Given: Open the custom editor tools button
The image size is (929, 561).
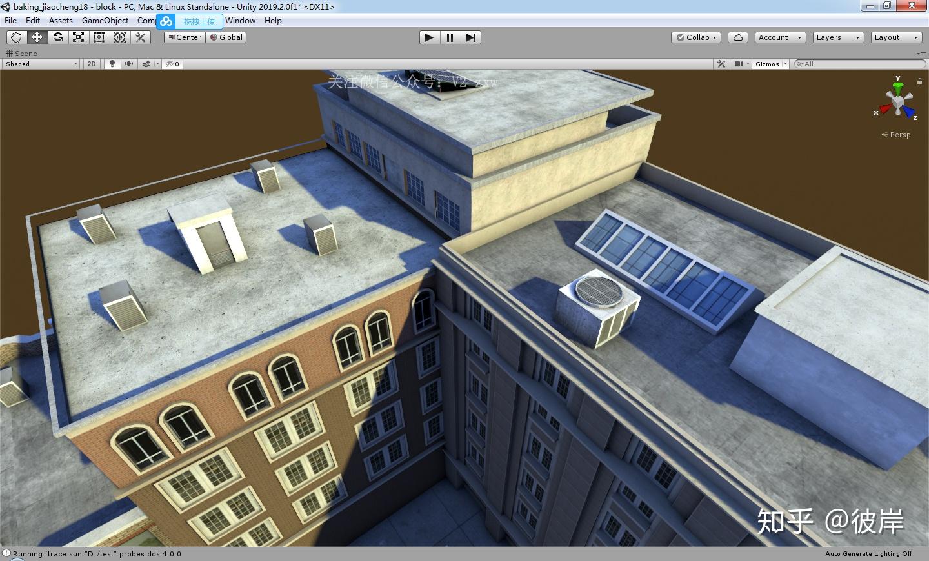Looking at the screenshot, I should (x=140, y=37).
